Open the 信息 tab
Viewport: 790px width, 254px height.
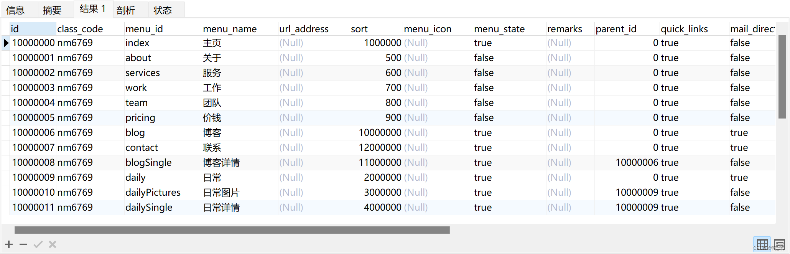point(16,10)
